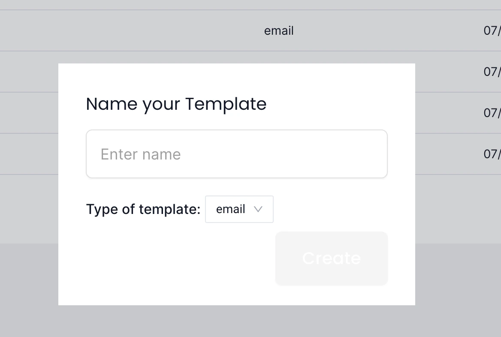This screenshot has height=337, width=501.
Task: Click the Enter name input field
Action: tap(236, 153)
